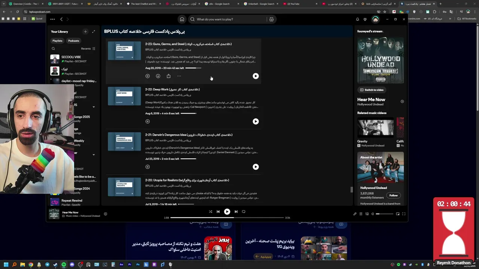Open the SECOOLI VIBE playlist
The image size is (479, 269).
pyautogui.click(x=73, y=59)
